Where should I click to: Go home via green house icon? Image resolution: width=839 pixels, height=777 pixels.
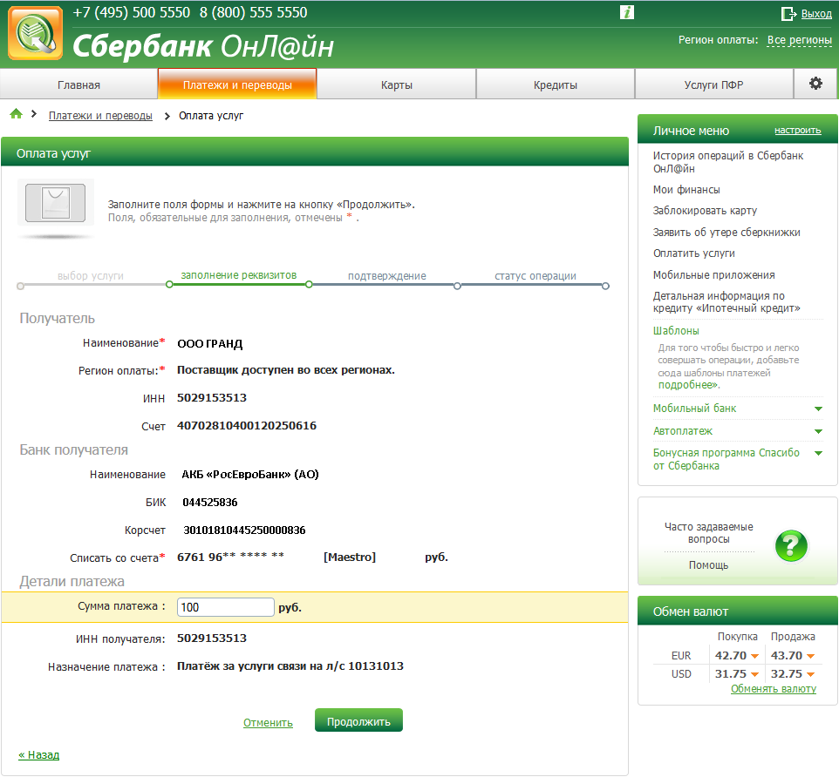[x=17, y=114]
